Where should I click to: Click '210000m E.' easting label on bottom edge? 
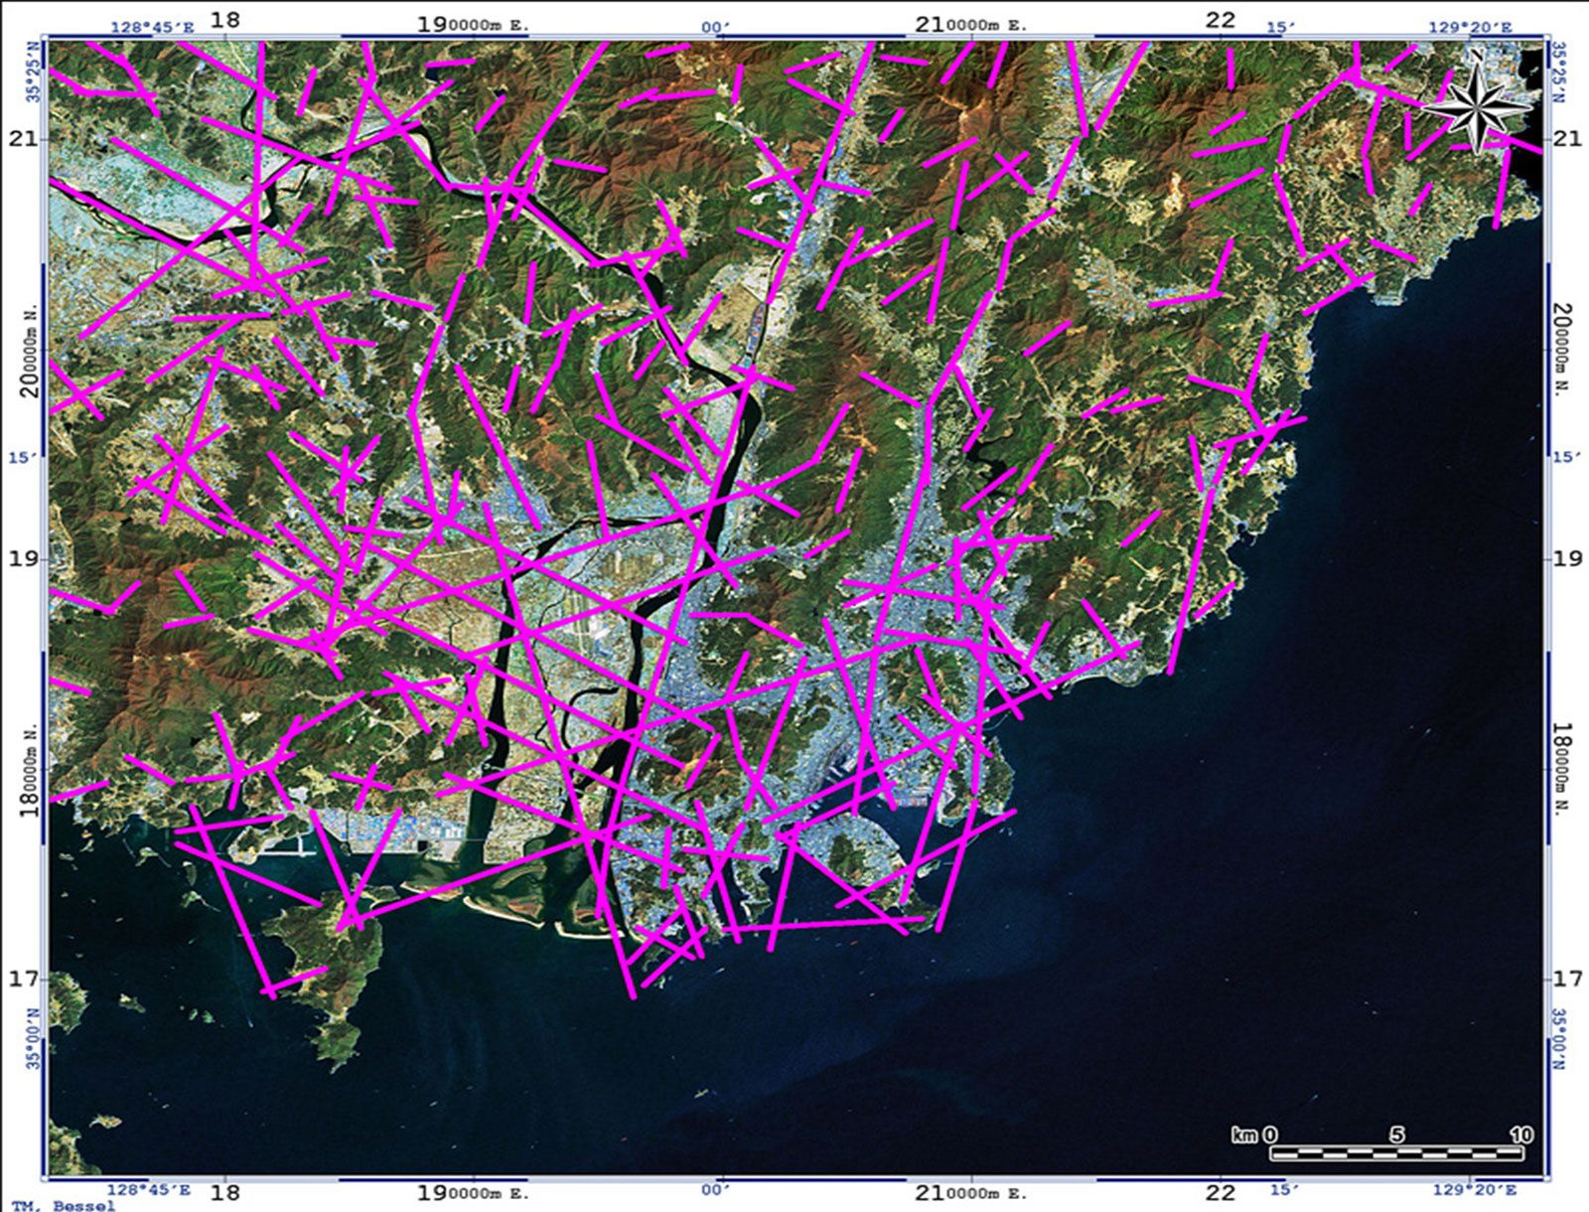970,1193
